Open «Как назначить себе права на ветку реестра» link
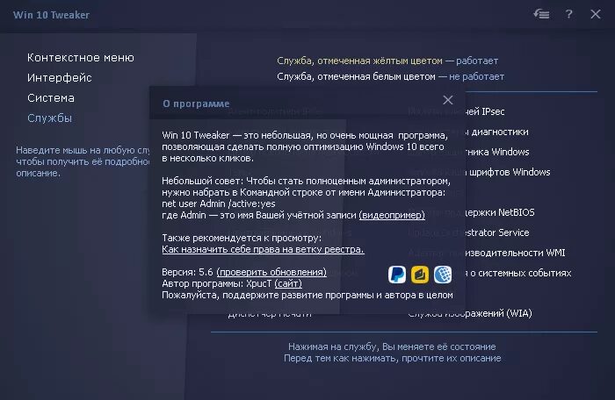Screen dimensions: 615x400 pyautogui.click(x=263, y=249)
